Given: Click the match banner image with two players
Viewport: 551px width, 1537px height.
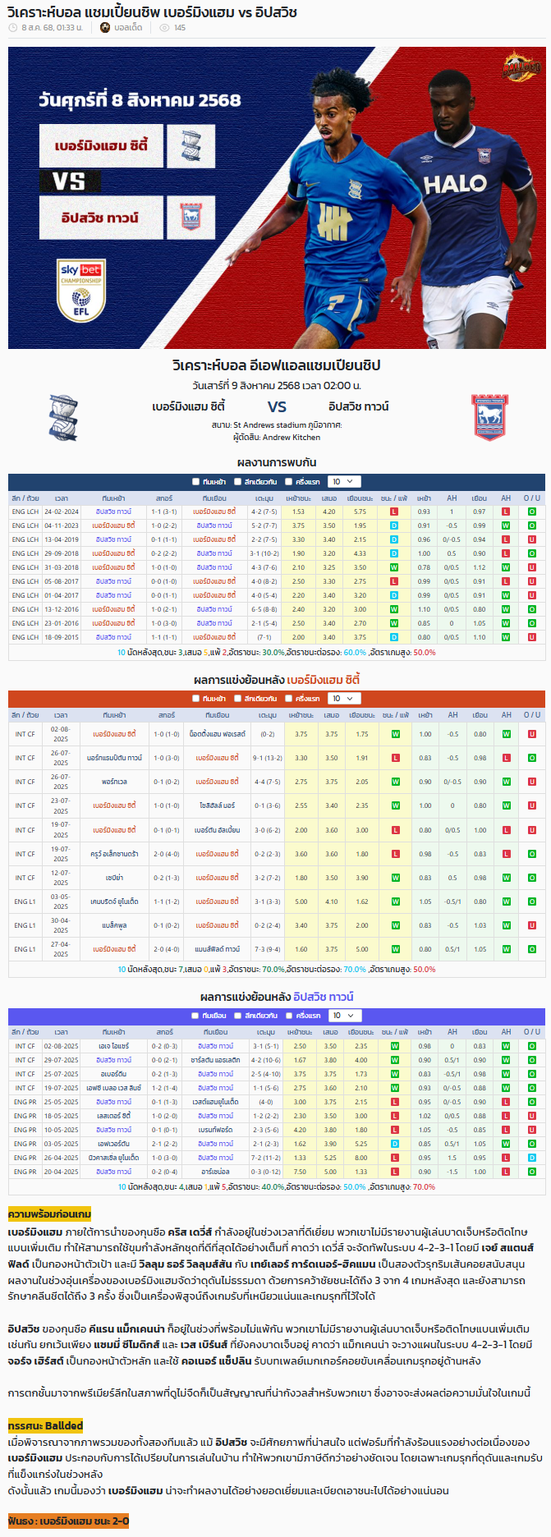Looking at the screenshot, I should (277, 198).
